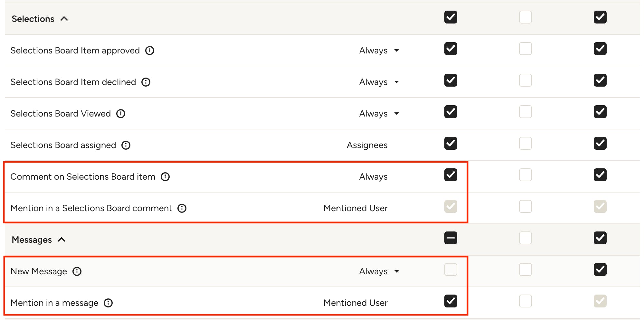The image size is (644, 320).
Task: Uncheck last checkbox for Selections Board assigned
Action: (600, 143)
